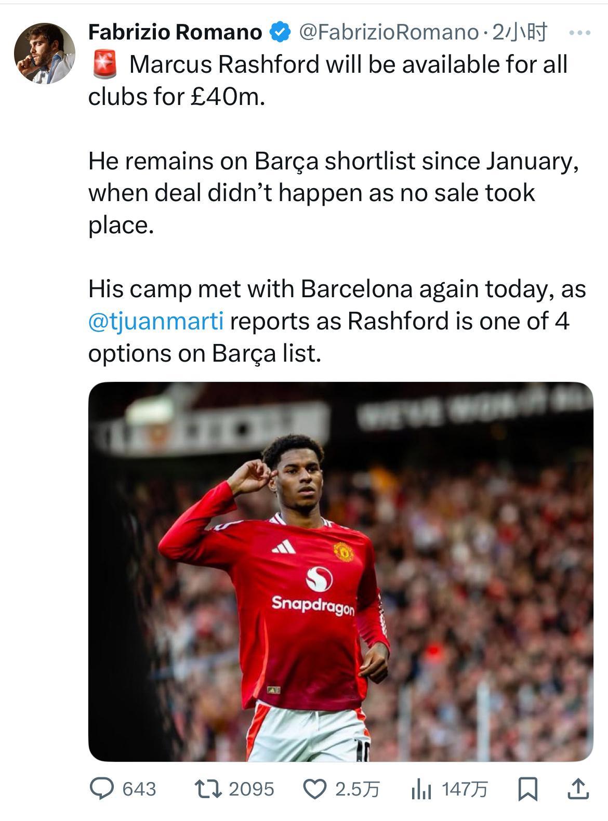Click the Fabrizio Romano display name
608x821 pixels.
175,33
